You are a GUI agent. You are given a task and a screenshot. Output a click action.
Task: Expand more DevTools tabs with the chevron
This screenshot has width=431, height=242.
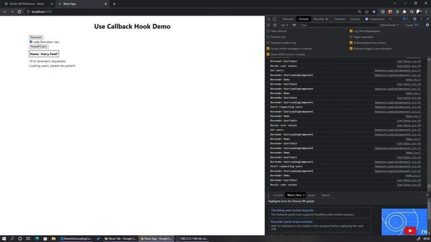tap(390, 19)
